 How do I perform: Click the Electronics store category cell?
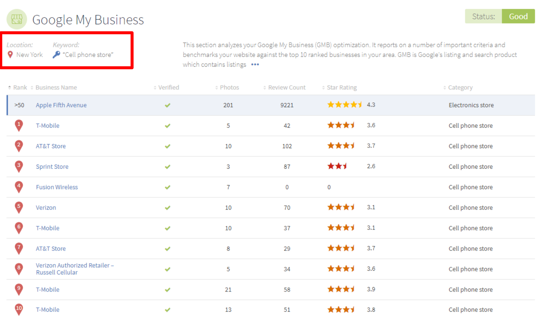pos(471,105)
